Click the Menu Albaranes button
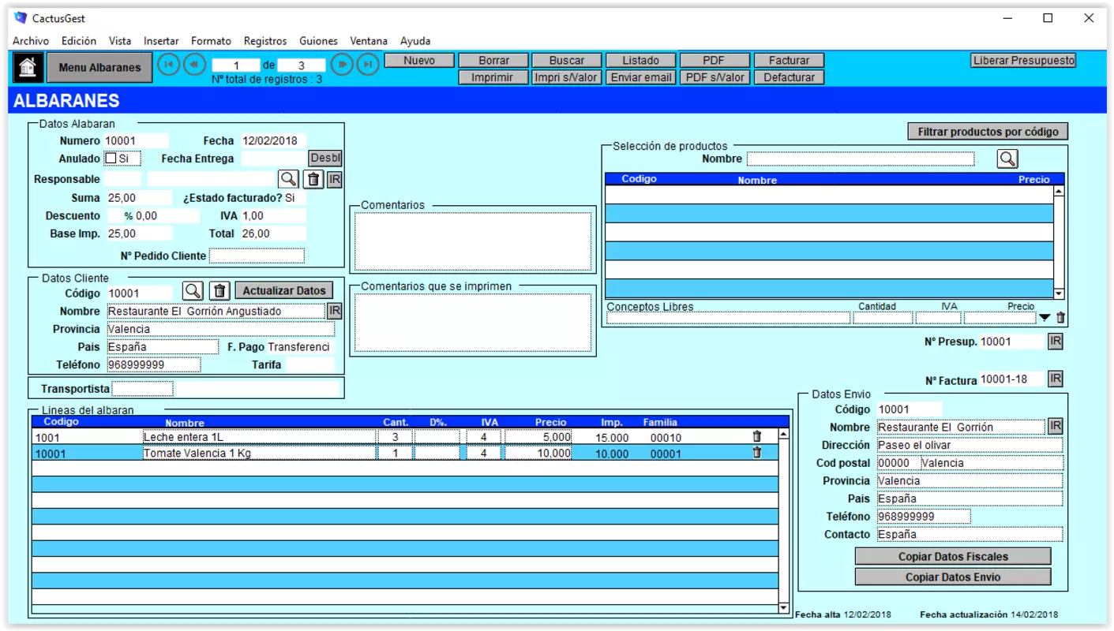The image size is (1114, 631). pos(99,68)
